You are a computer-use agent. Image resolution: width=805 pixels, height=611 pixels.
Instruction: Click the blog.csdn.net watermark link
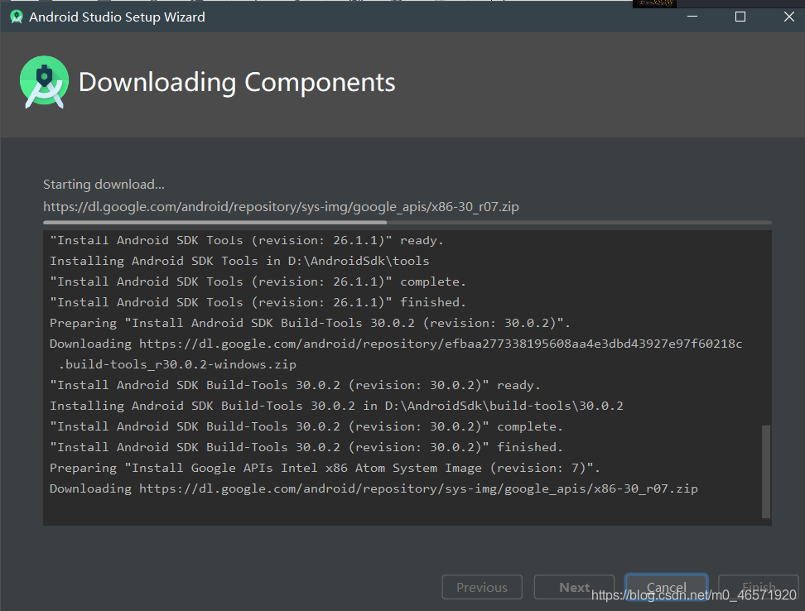[x=693, y=595]
